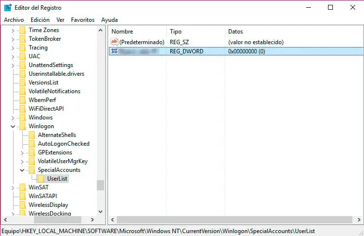Screen dimensions: 364x236
Task: Expand the GPExtensions subkey
Action: (22, 153)
